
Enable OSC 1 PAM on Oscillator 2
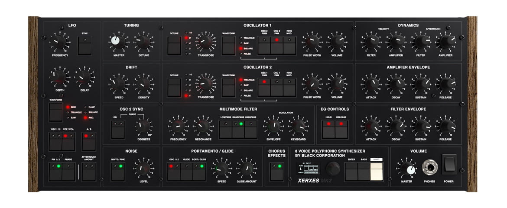[277, 88]
